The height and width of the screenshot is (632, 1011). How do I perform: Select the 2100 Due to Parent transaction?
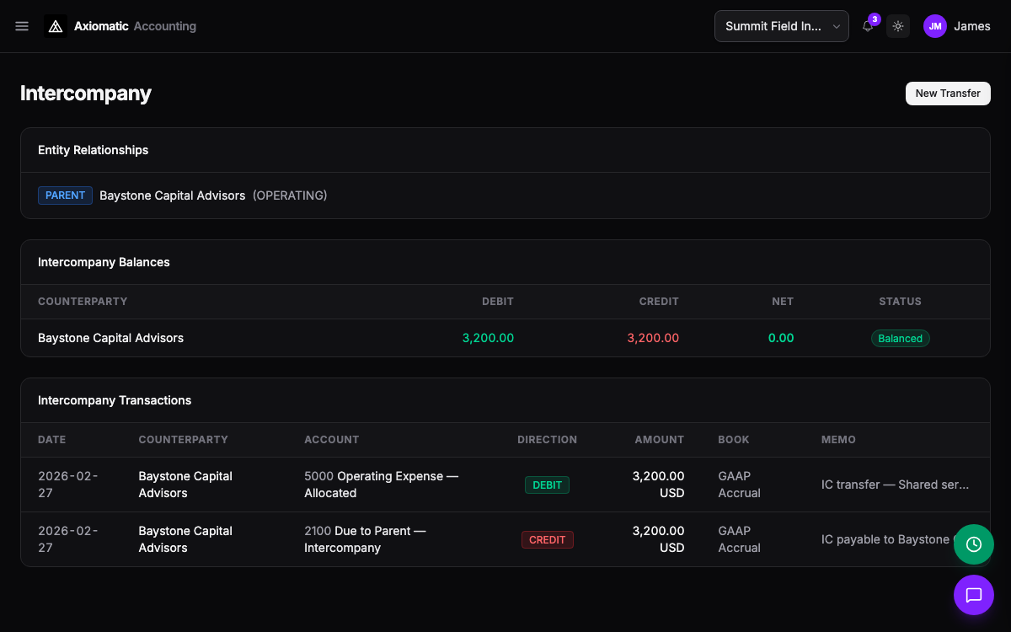pyautogui.click(x=505, y=539)
